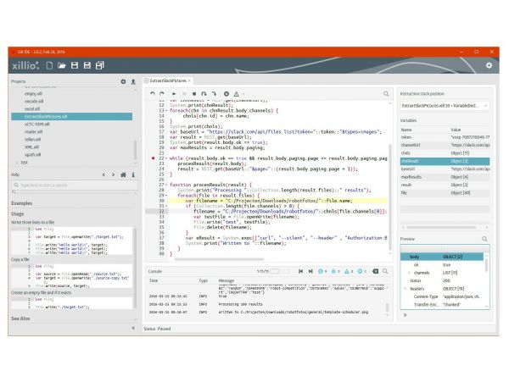Image resolution: width=509 pixels, height=382 pixels.
Task: Open reader.xill in Projects
Action: pyautogui.click(x=33, y=132)
